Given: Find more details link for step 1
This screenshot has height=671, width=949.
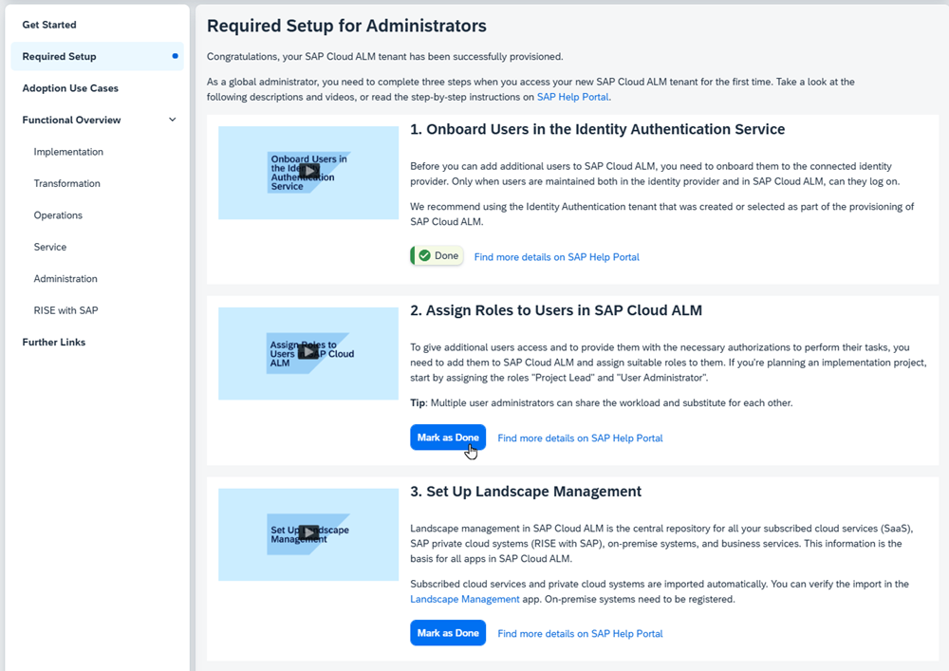Looking at the screenshot, I should (x=556, y=257).
